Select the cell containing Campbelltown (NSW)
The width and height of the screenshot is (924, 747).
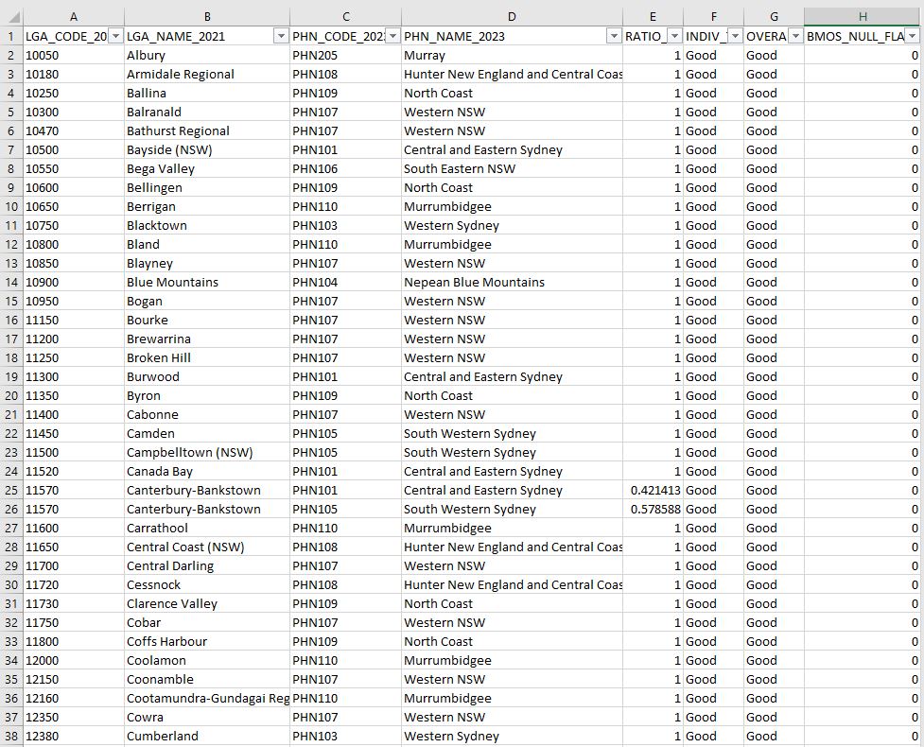[207, 452]
